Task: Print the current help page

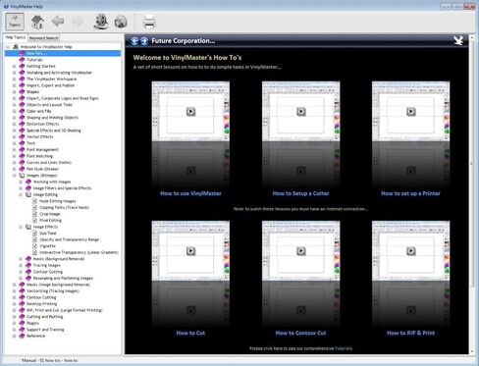Action: click(x=149, y=22)
